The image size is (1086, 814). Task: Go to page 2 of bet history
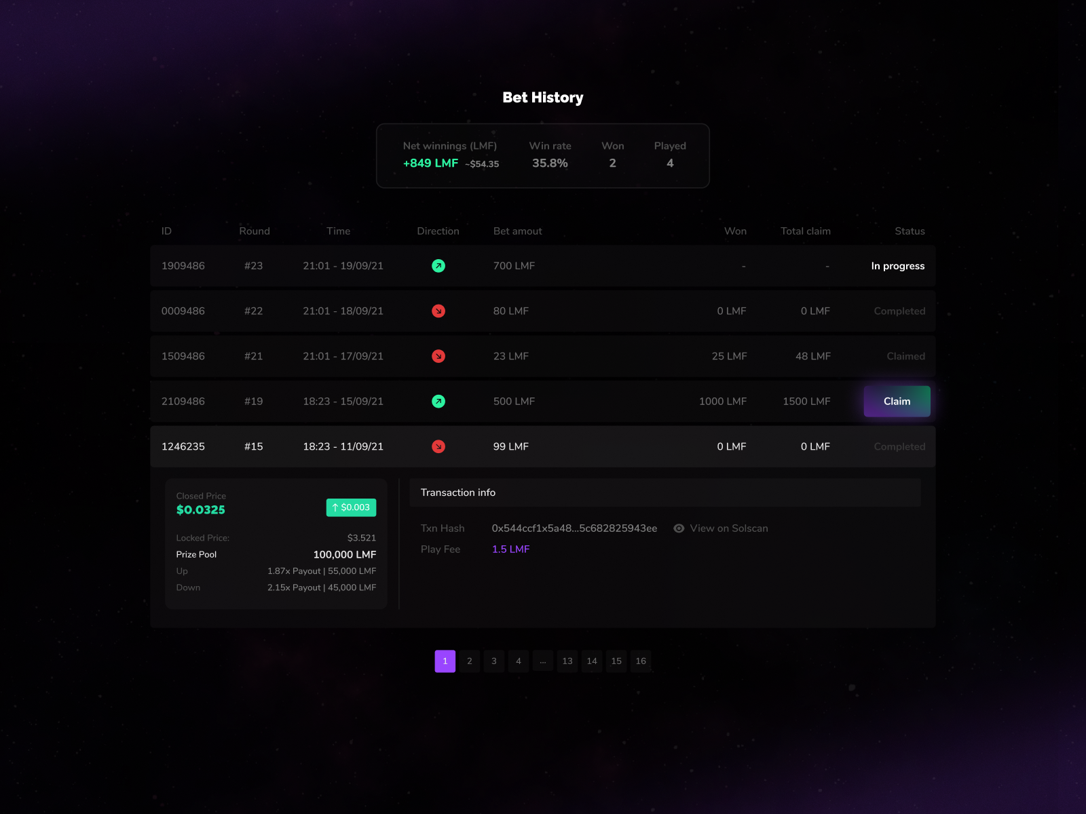pyautogui.click(x=469, y=661)
